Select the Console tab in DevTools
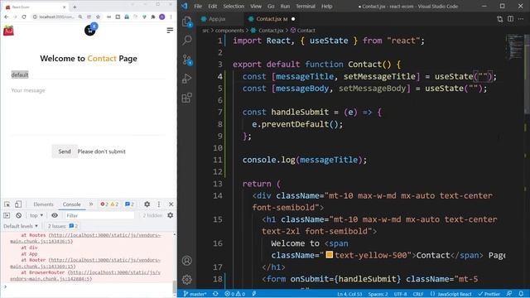This screenshot has height=298, width=530. click(72, 204)
